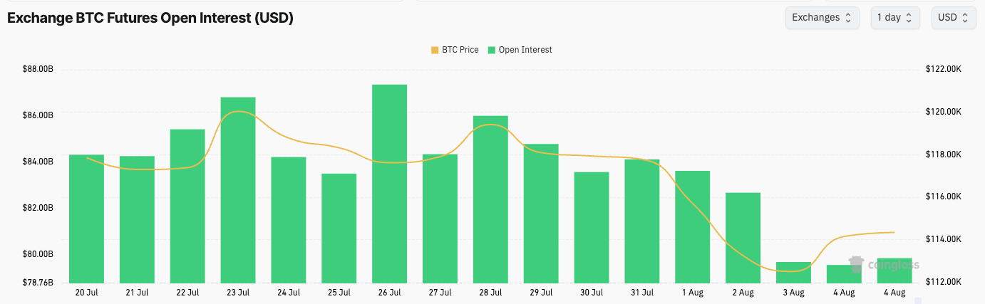This screenshot has height=304, width=985.
Task: Click the 20 Jul open interest bar
Action: [86, 219]
